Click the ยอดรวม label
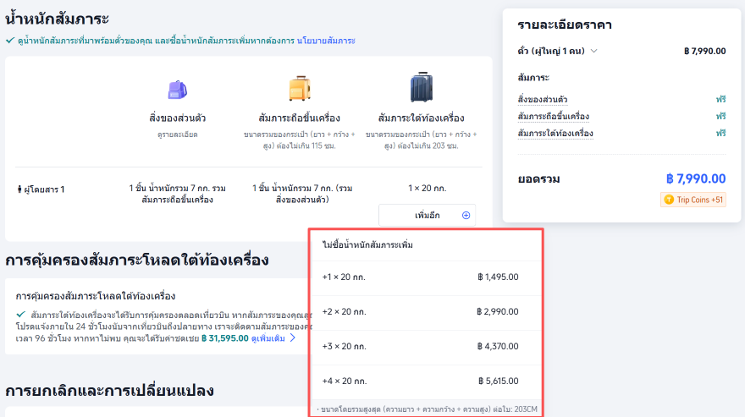 [x=538, y=179]
